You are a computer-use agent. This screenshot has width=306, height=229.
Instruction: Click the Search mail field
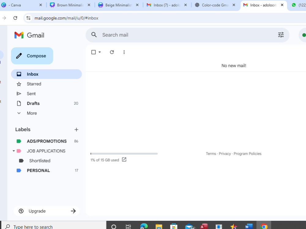(x=187, y=35)
